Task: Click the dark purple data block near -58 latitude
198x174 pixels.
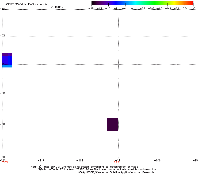Action: click(112, 124)
